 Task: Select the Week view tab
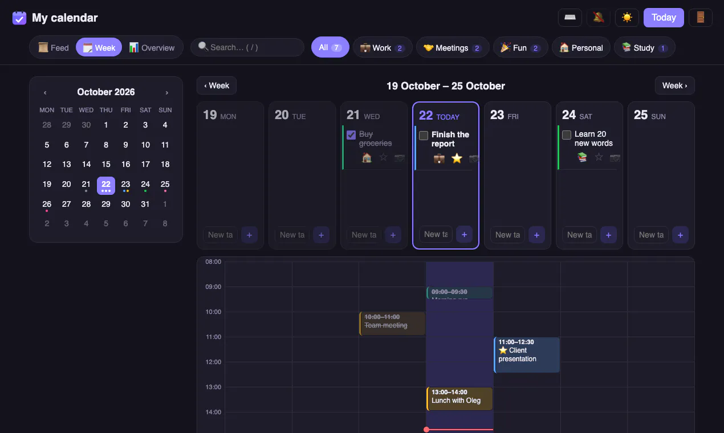(99, 48)
